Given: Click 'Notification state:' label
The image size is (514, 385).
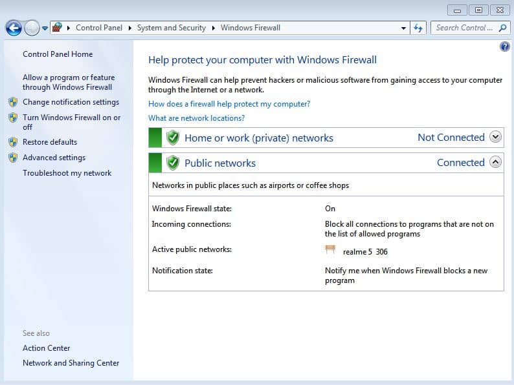Looking at the screenshot, I should pyautogui.click(x=183, y=271).
